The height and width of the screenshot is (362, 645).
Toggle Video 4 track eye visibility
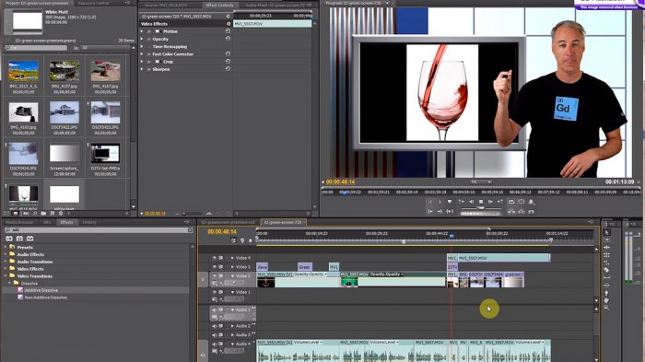point(215,258)
